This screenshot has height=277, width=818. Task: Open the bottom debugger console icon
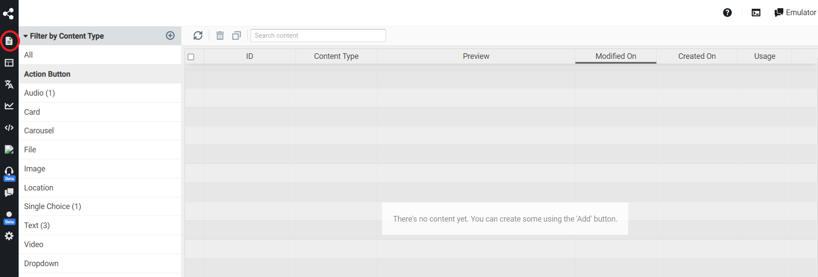[756, 13]
